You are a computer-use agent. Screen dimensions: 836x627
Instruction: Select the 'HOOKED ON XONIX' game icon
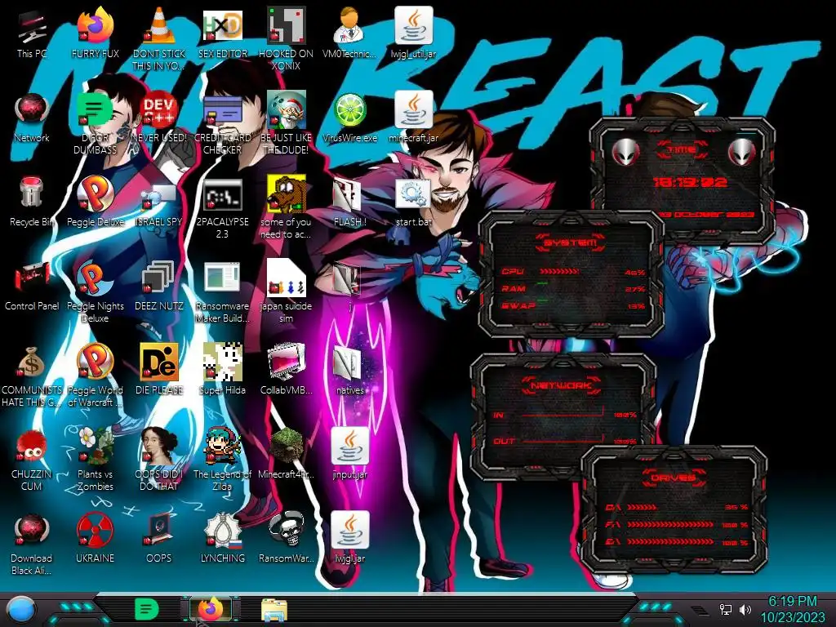point(286,25)
